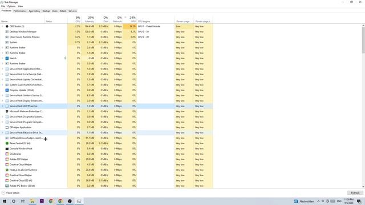365x205 pixels.
Task: Select the System Guard Runtime Monitor icon
Action: pyautogui.click(x=7, y=85)
